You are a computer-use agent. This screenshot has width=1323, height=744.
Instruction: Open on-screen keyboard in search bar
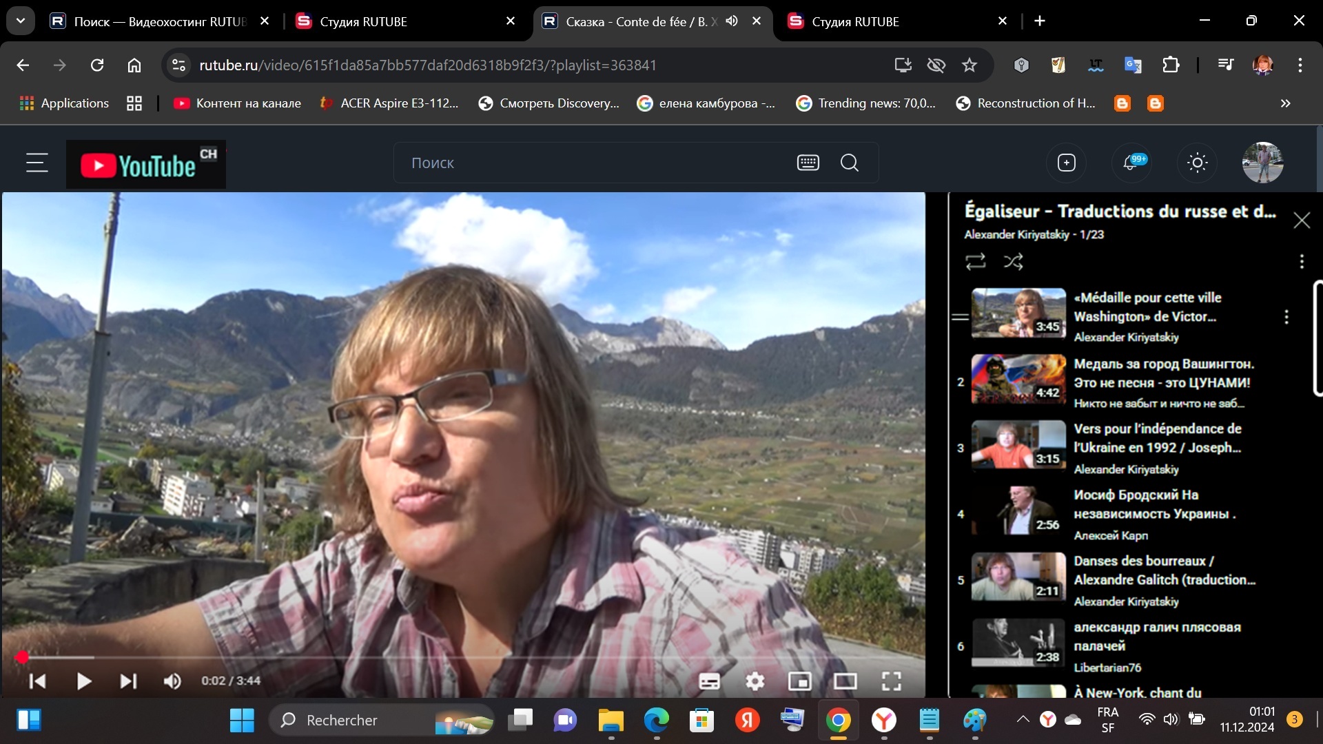808,163
